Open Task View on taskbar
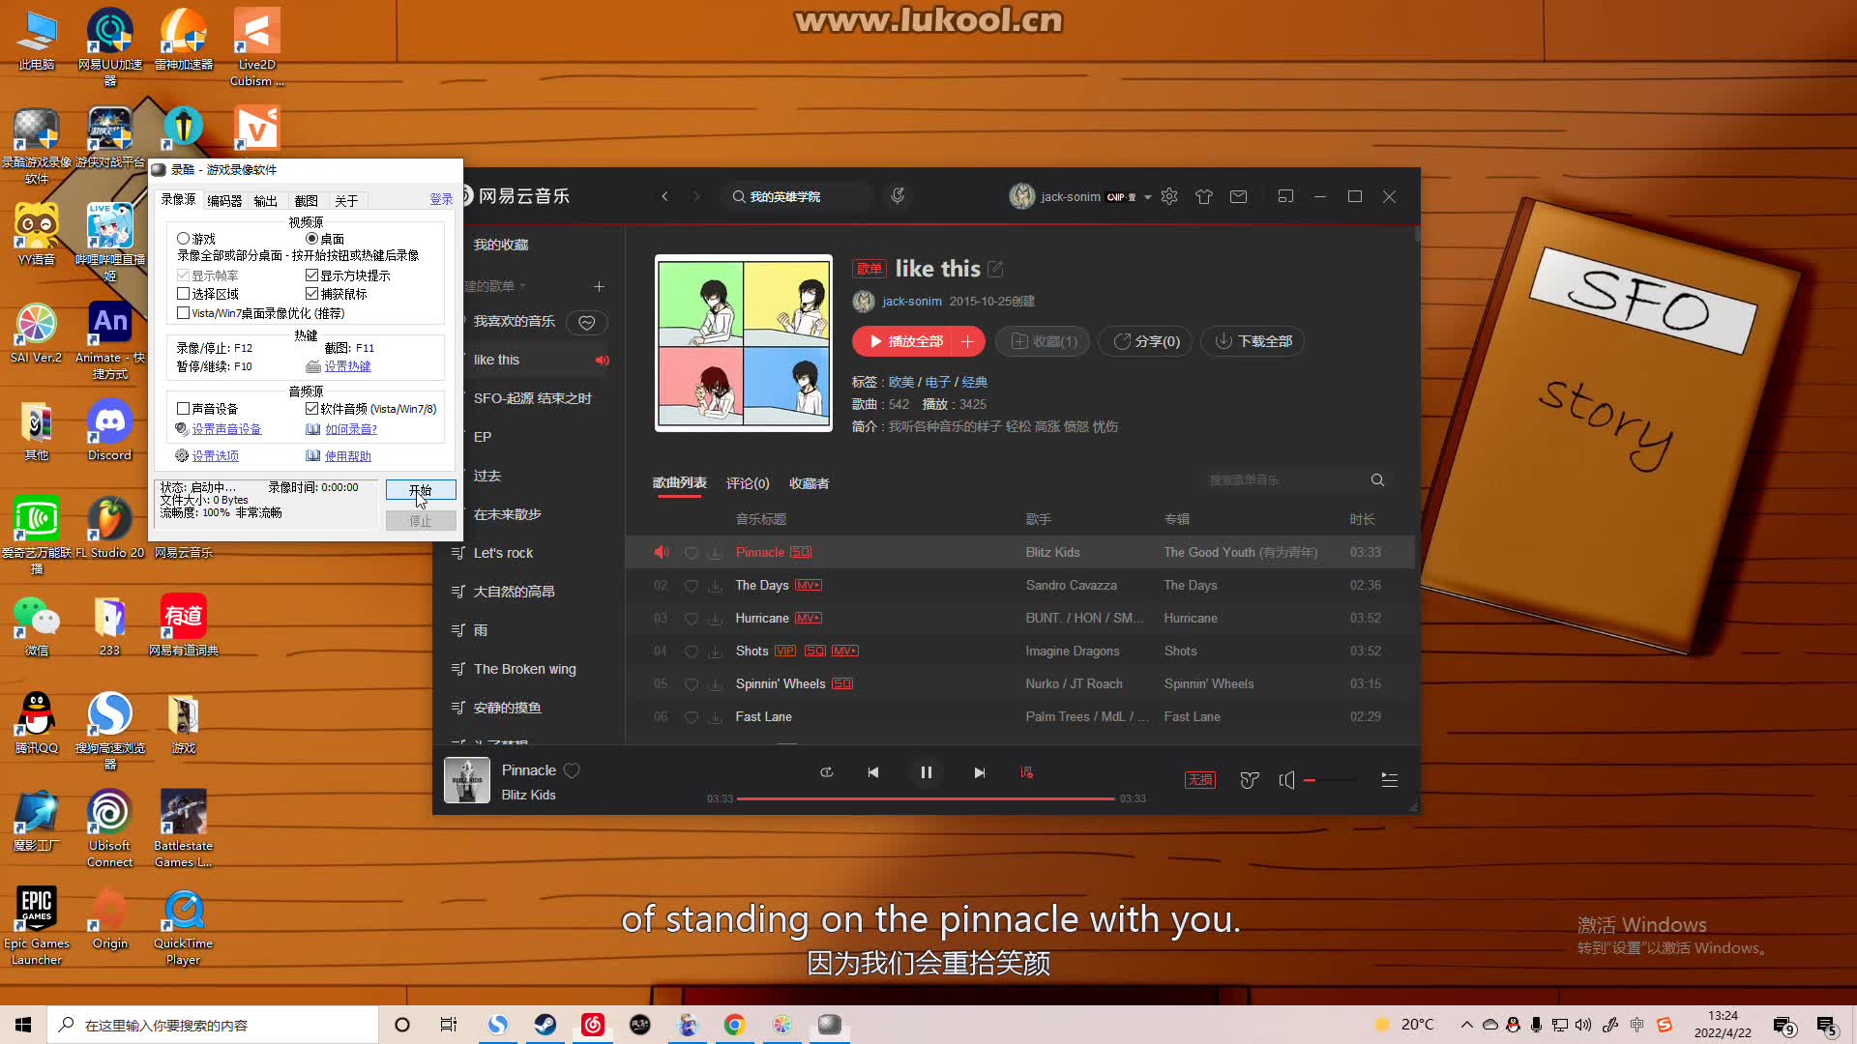Viewport: 1857px width, 1044px height. tap(449, 1025)
